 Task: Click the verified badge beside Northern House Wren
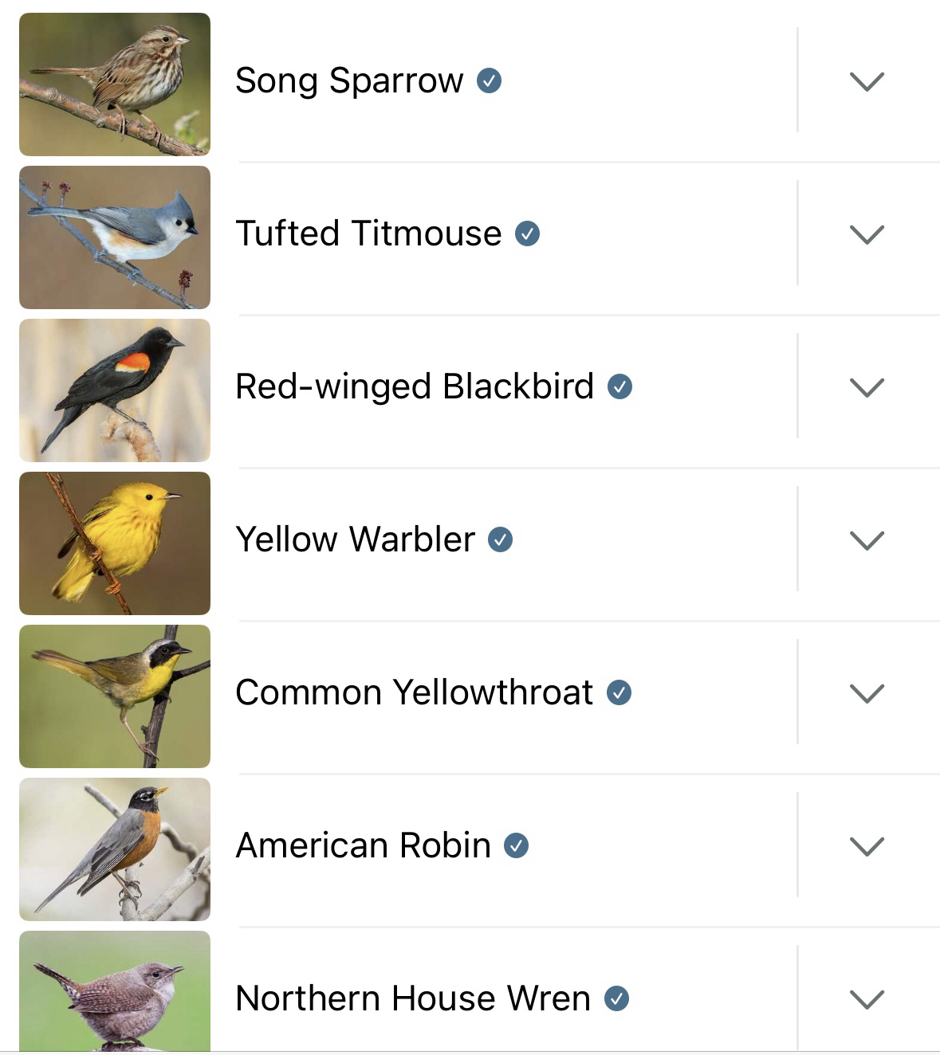(x=616, y=998)
